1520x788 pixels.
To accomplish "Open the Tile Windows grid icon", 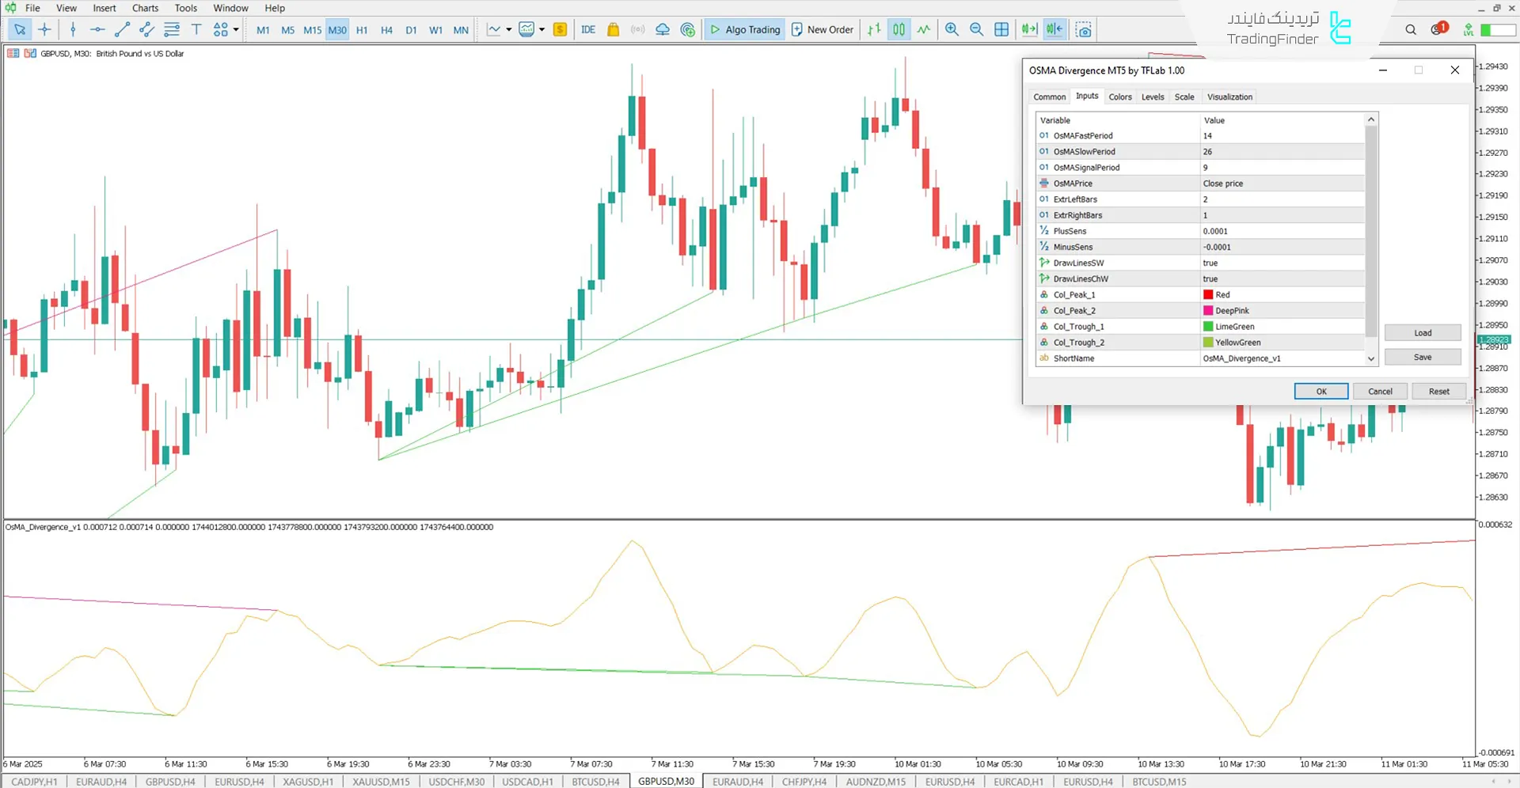I will click(x=1001, y=29).
